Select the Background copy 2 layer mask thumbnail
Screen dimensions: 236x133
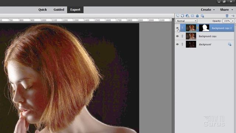[204, 28]
